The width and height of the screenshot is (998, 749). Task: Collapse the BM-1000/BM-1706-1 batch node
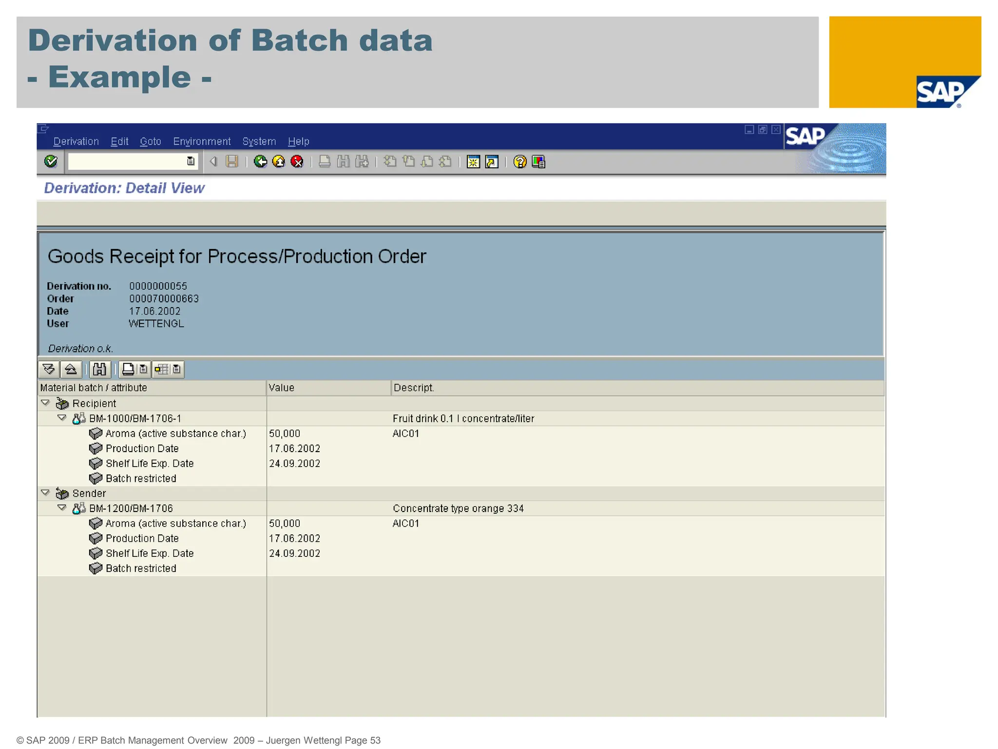pyautogui.click(x=62, y=418)
